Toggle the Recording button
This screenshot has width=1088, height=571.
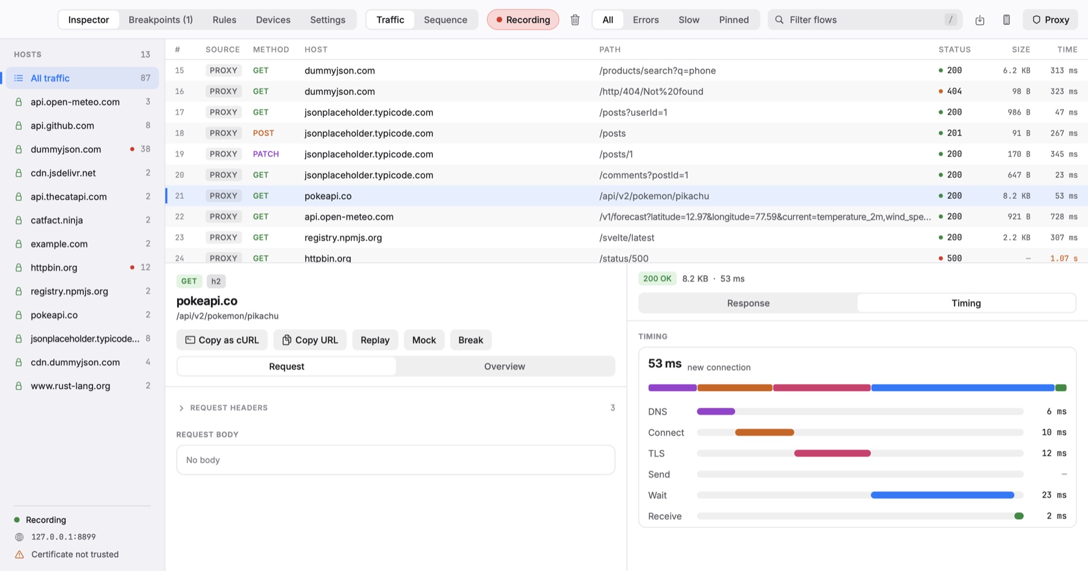coord(523,20)
